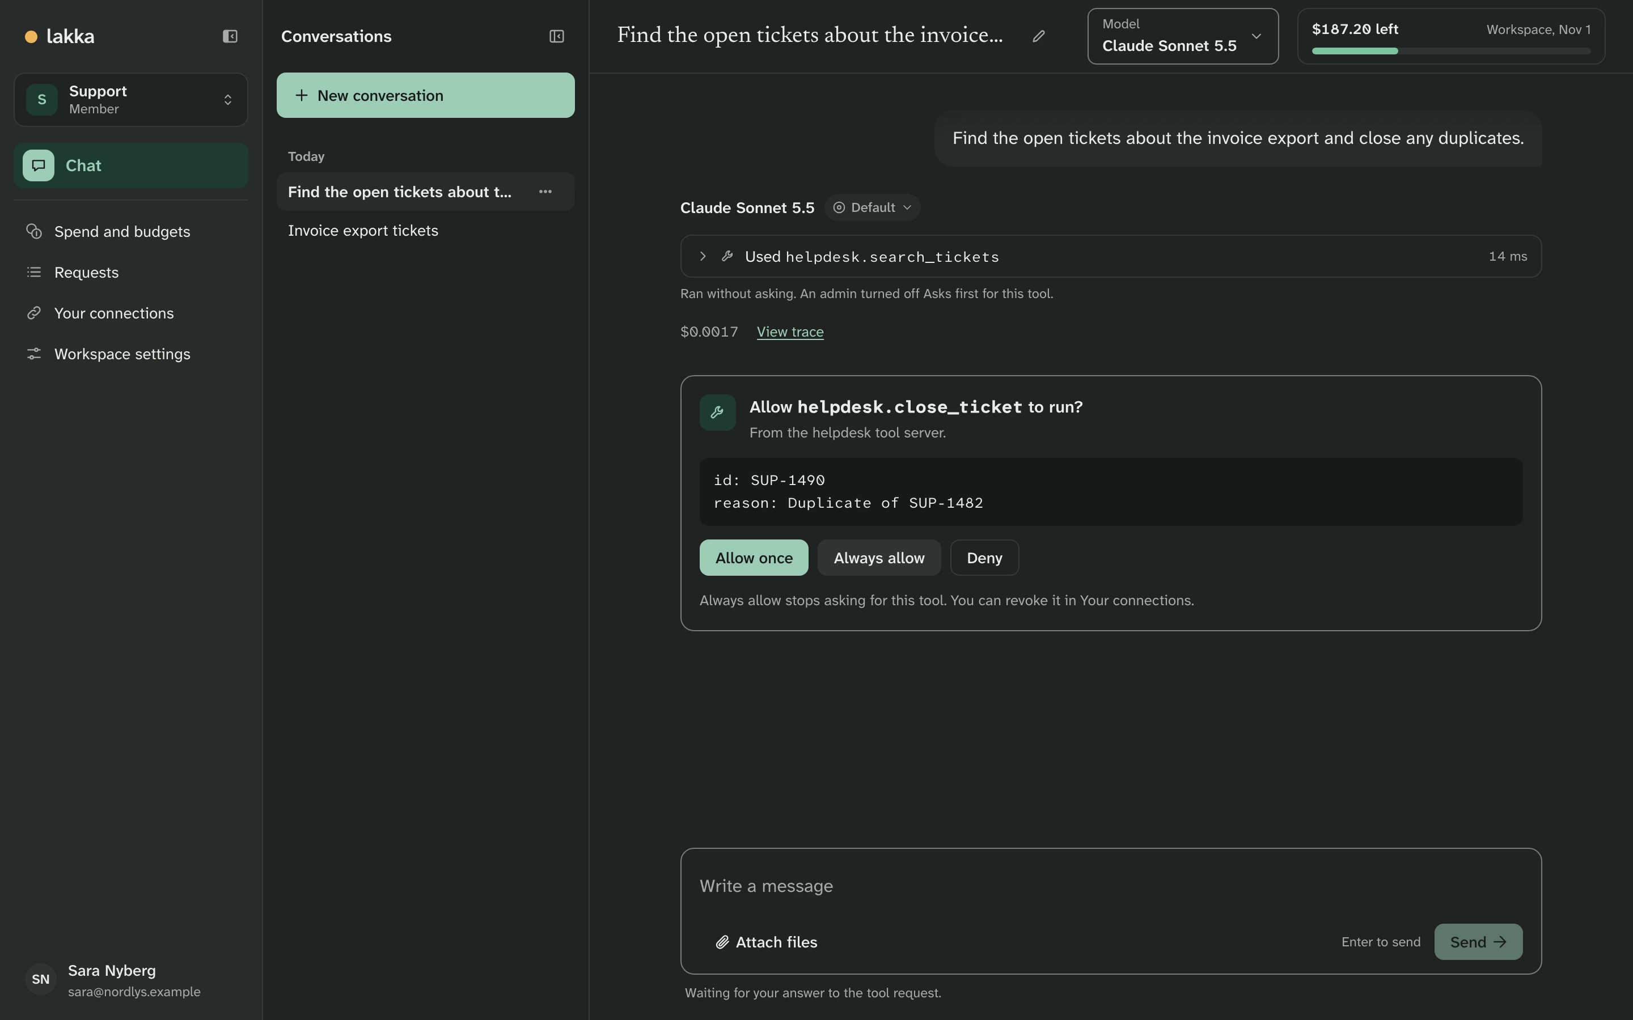This screenshot has height=1020, width=1633.
Task: Start a New conversation
Action: pyautogui.click(x=425, y=95)
